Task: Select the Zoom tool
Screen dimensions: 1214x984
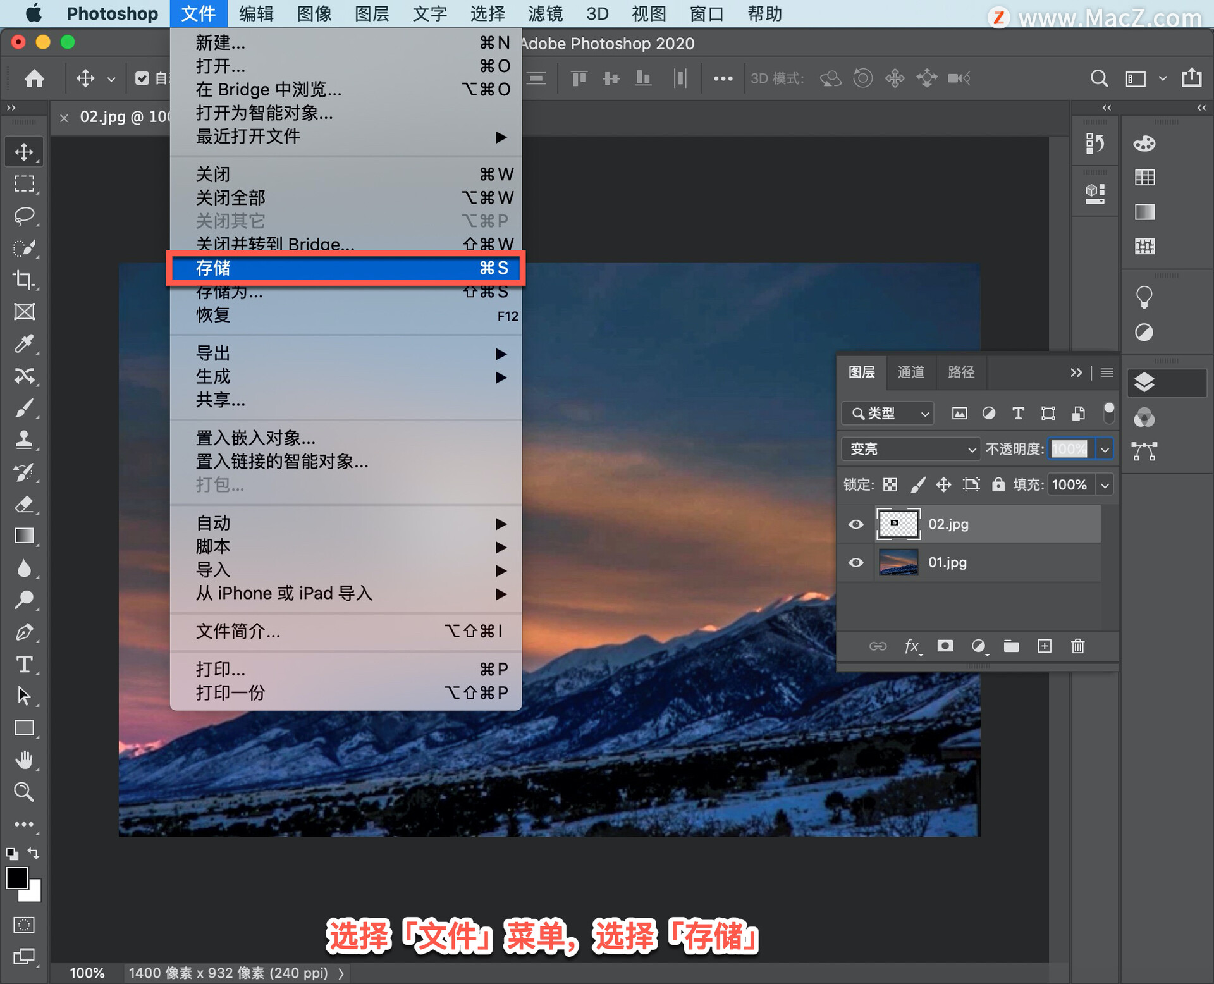Action: [x=24, y=792]
